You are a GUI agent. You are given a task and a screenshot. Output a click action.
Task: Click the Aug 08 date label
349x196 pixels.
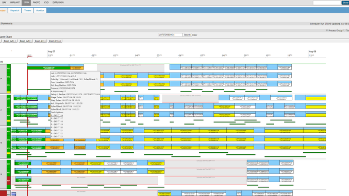click(312, 51)
